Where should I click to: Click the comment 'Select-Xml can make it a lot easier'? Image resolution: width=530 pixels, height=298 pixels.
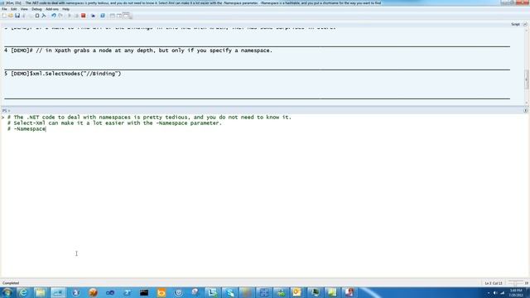pyautogui.click(x=114, y=123)
